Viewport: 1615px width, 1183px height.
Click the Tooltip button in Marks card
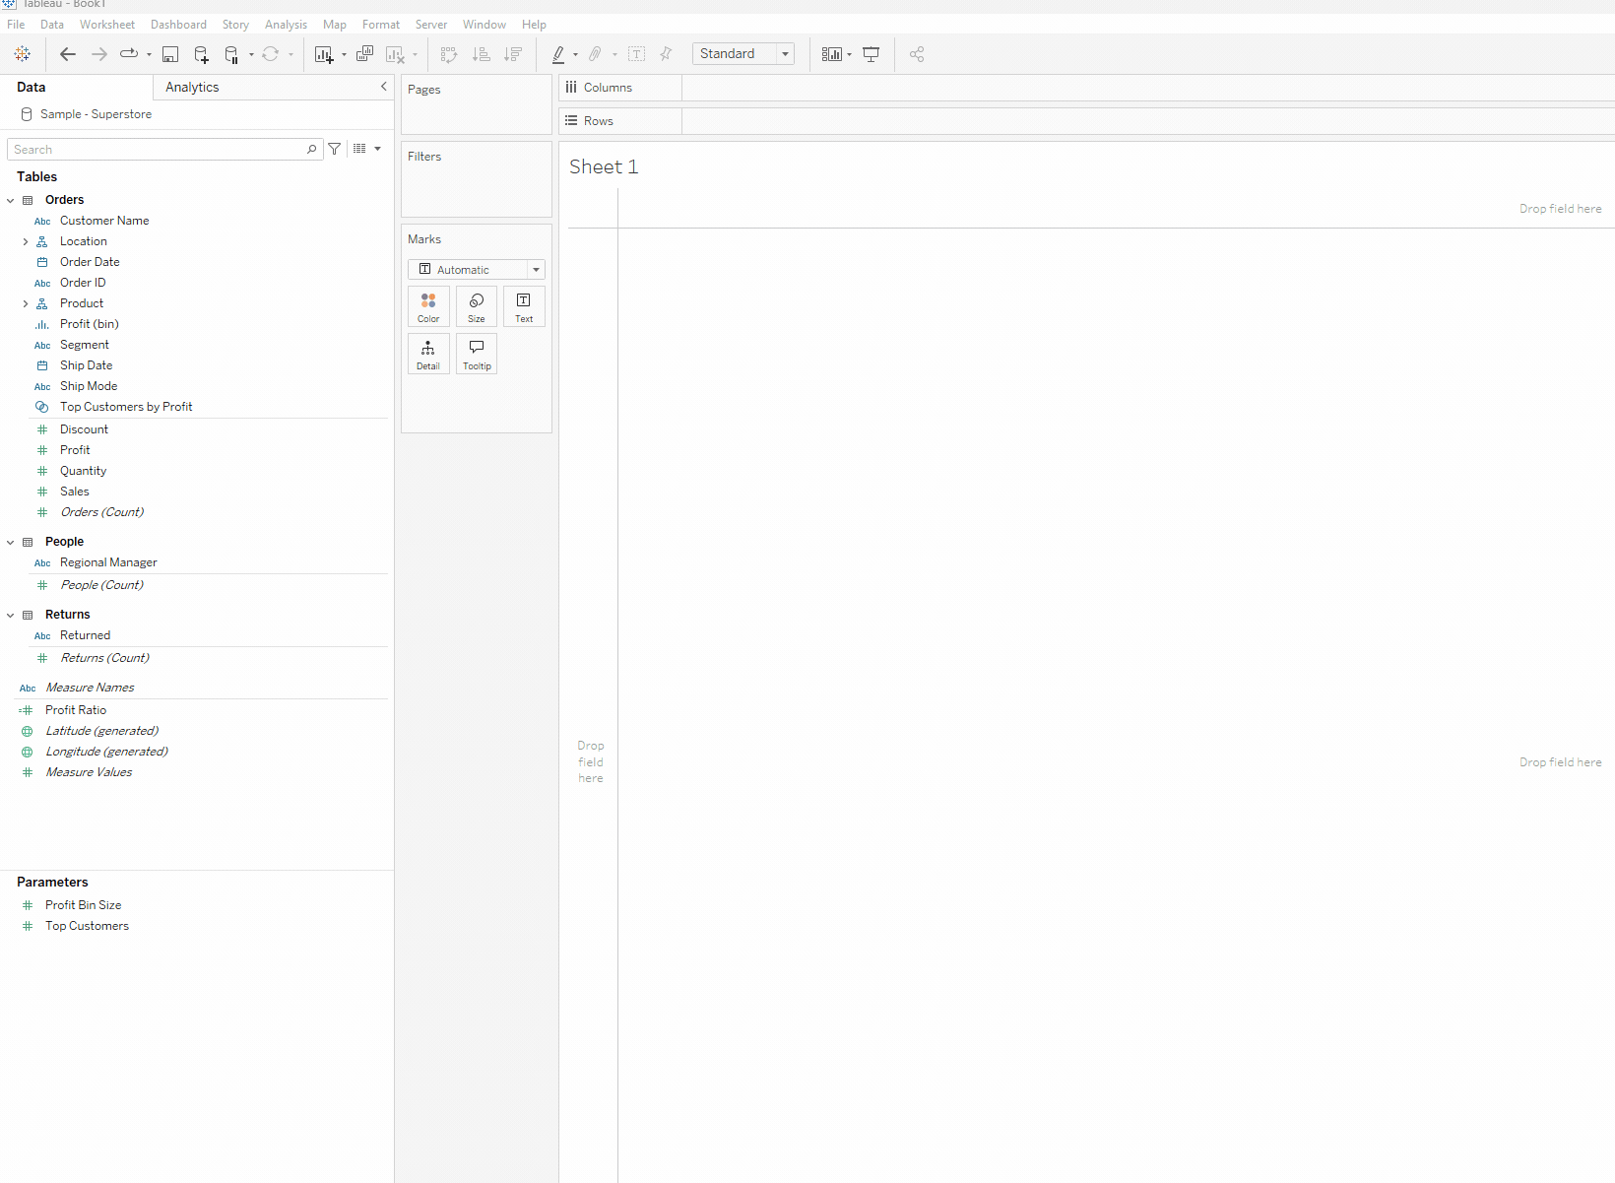(x=477, y=354)
